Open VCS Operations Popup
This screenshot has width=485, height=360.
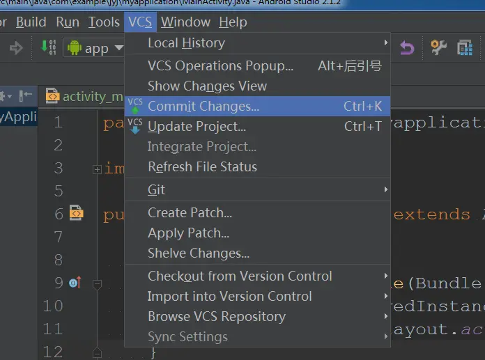click(x=257, y=66)
